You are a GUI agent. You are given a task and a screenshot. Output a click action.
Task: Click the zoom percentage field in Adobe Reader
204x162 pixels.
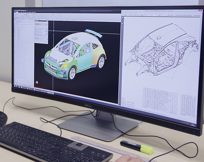point(154,15)
